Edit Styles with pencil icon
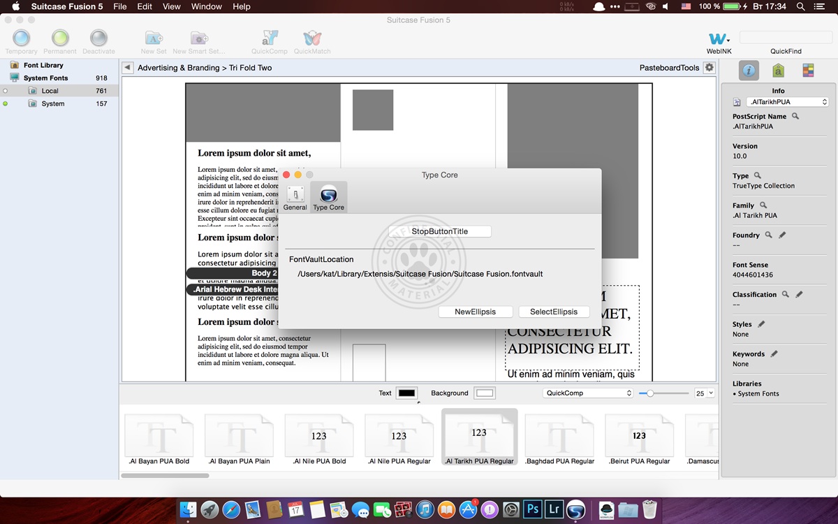The height and width of the screenshot is (524, 838). (x=761, y=324)
